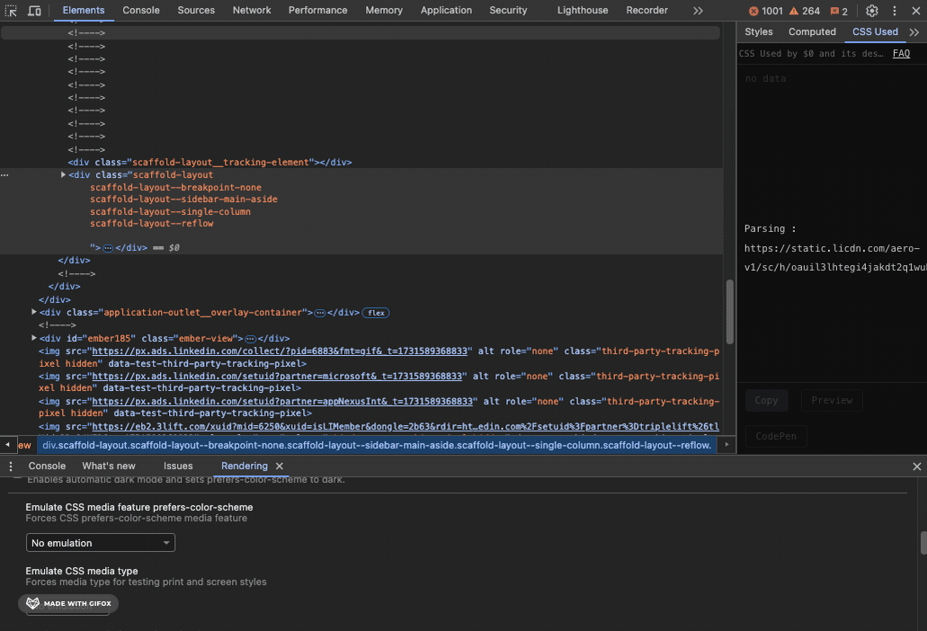Toggle the device toolbar icon

click(34, 11)
